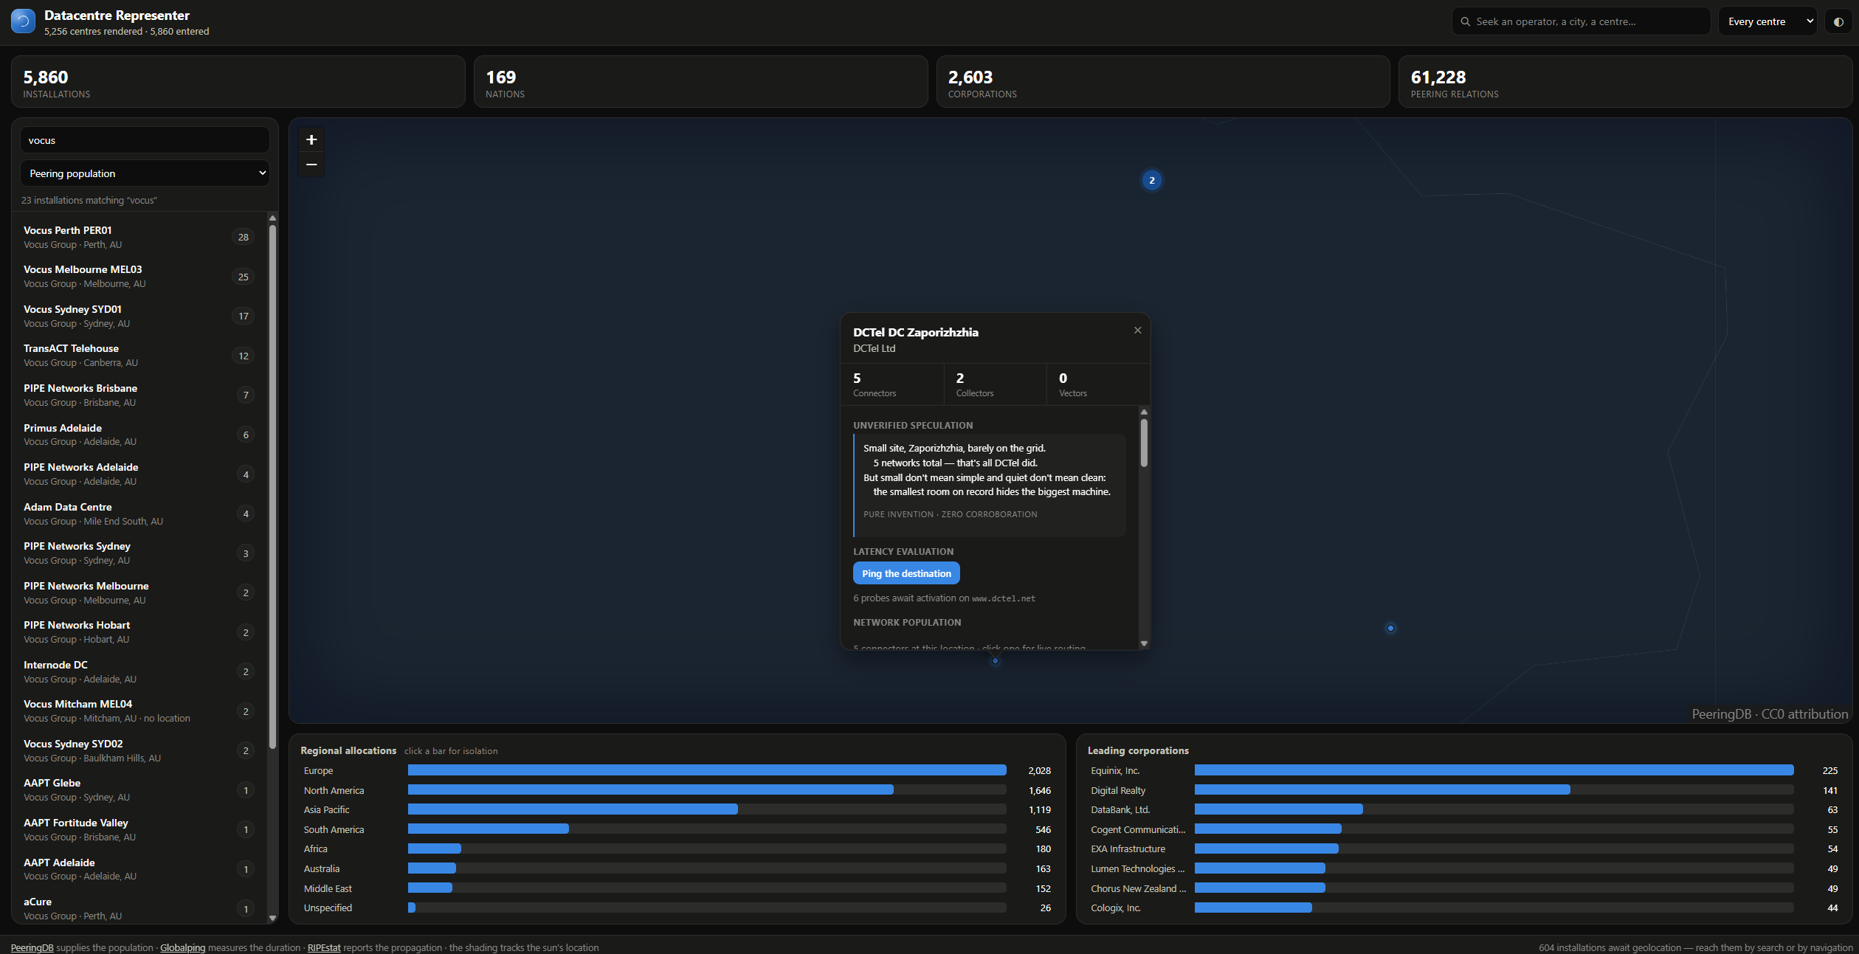Viewport: 1859px width, 954px height.
Task: Select Vocus Sydney SYD02 row
Action: pos(139,750)
